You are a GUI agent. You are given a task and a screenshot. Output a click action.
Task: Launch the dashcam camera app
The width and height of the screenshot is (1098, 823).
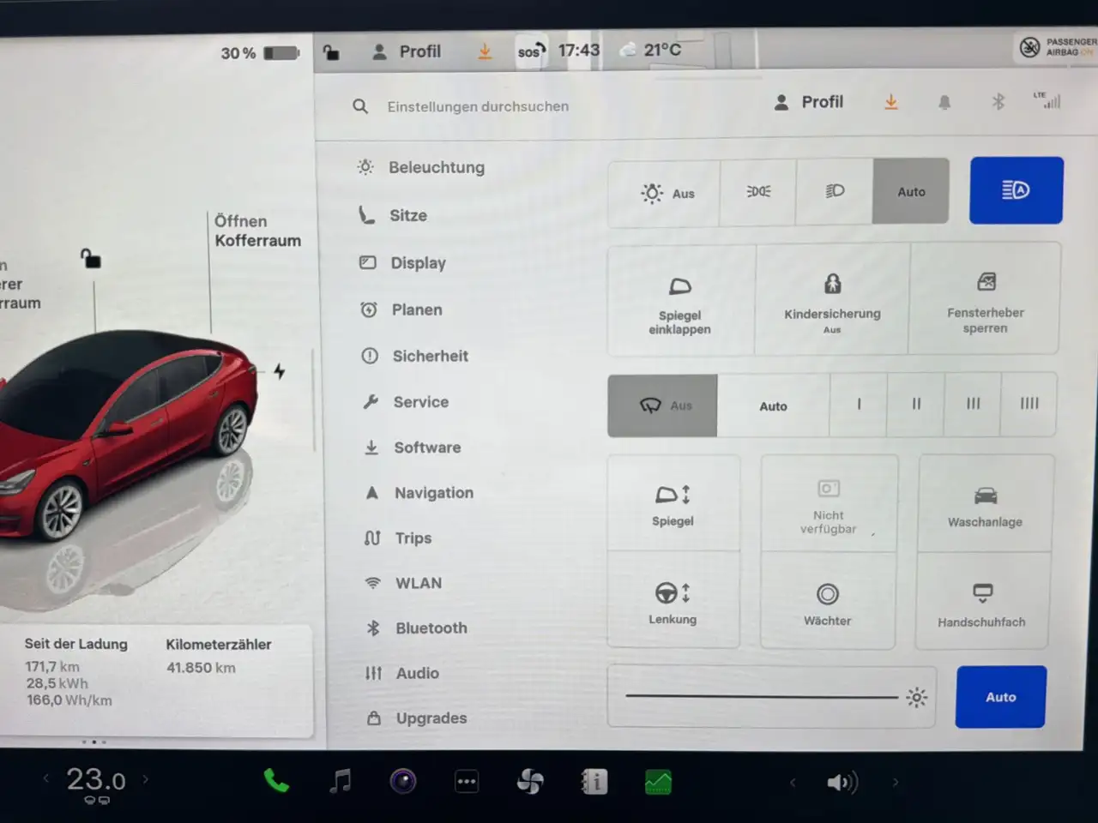click(x=403, y=781)
